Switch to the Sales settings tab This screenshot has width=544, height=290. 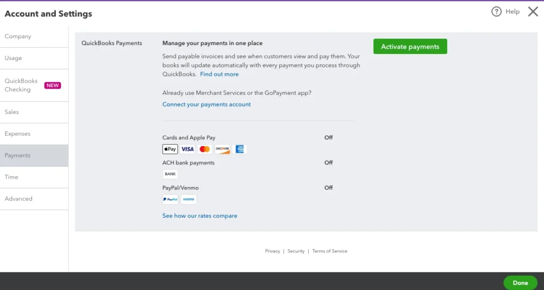(x=34, y=112)
